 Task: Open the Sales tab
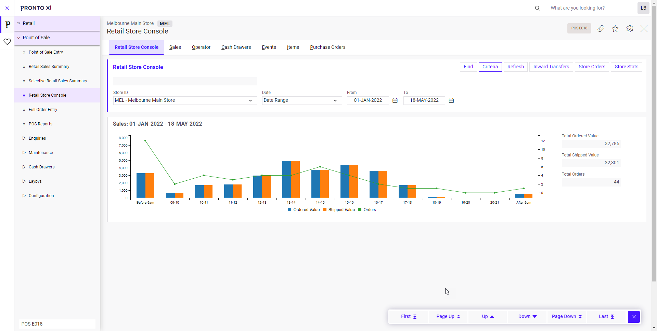(175, 47)
